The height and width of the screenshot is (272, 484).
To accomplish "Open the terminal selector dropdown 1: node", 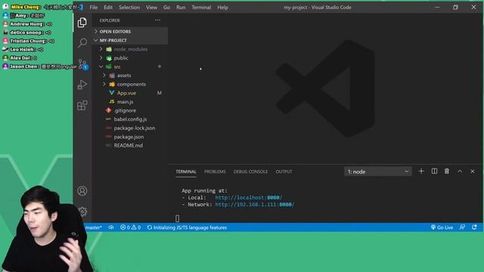I will coord(378,172).
